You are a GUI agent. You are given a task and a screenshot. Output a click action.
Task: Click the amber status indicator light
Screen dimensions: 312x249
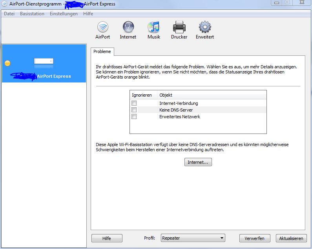click(7, 63)
